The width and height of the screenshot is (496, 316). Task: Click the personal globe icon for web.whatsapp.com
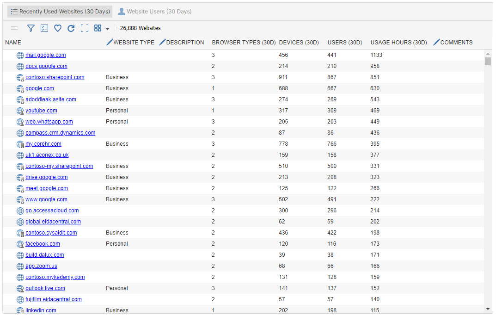20,122
